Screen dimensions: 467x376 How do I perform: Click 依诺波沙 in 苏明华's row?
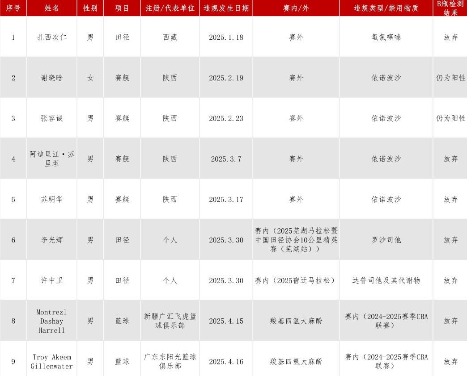click(386, 199)
